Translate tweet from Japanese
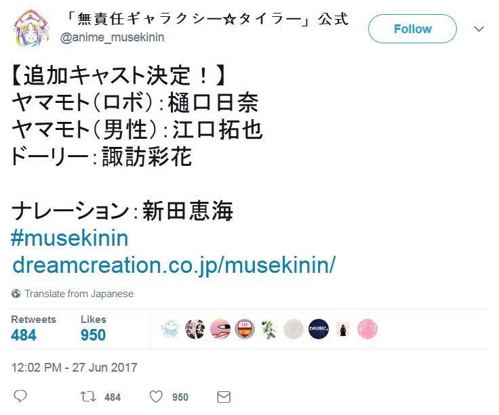The width and height of the screenshot is (499, 415). pos(79,294)
